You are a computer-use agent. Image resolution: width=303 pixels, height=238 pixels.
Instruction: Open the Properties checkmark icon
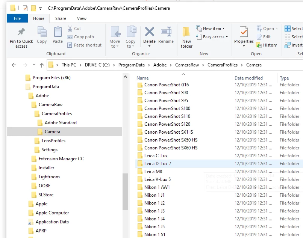(244, 32)
